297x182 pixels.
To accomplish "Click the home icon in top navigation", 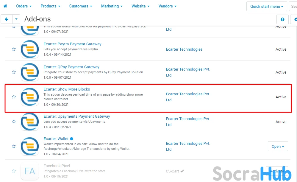I will (x=5, y=6).
